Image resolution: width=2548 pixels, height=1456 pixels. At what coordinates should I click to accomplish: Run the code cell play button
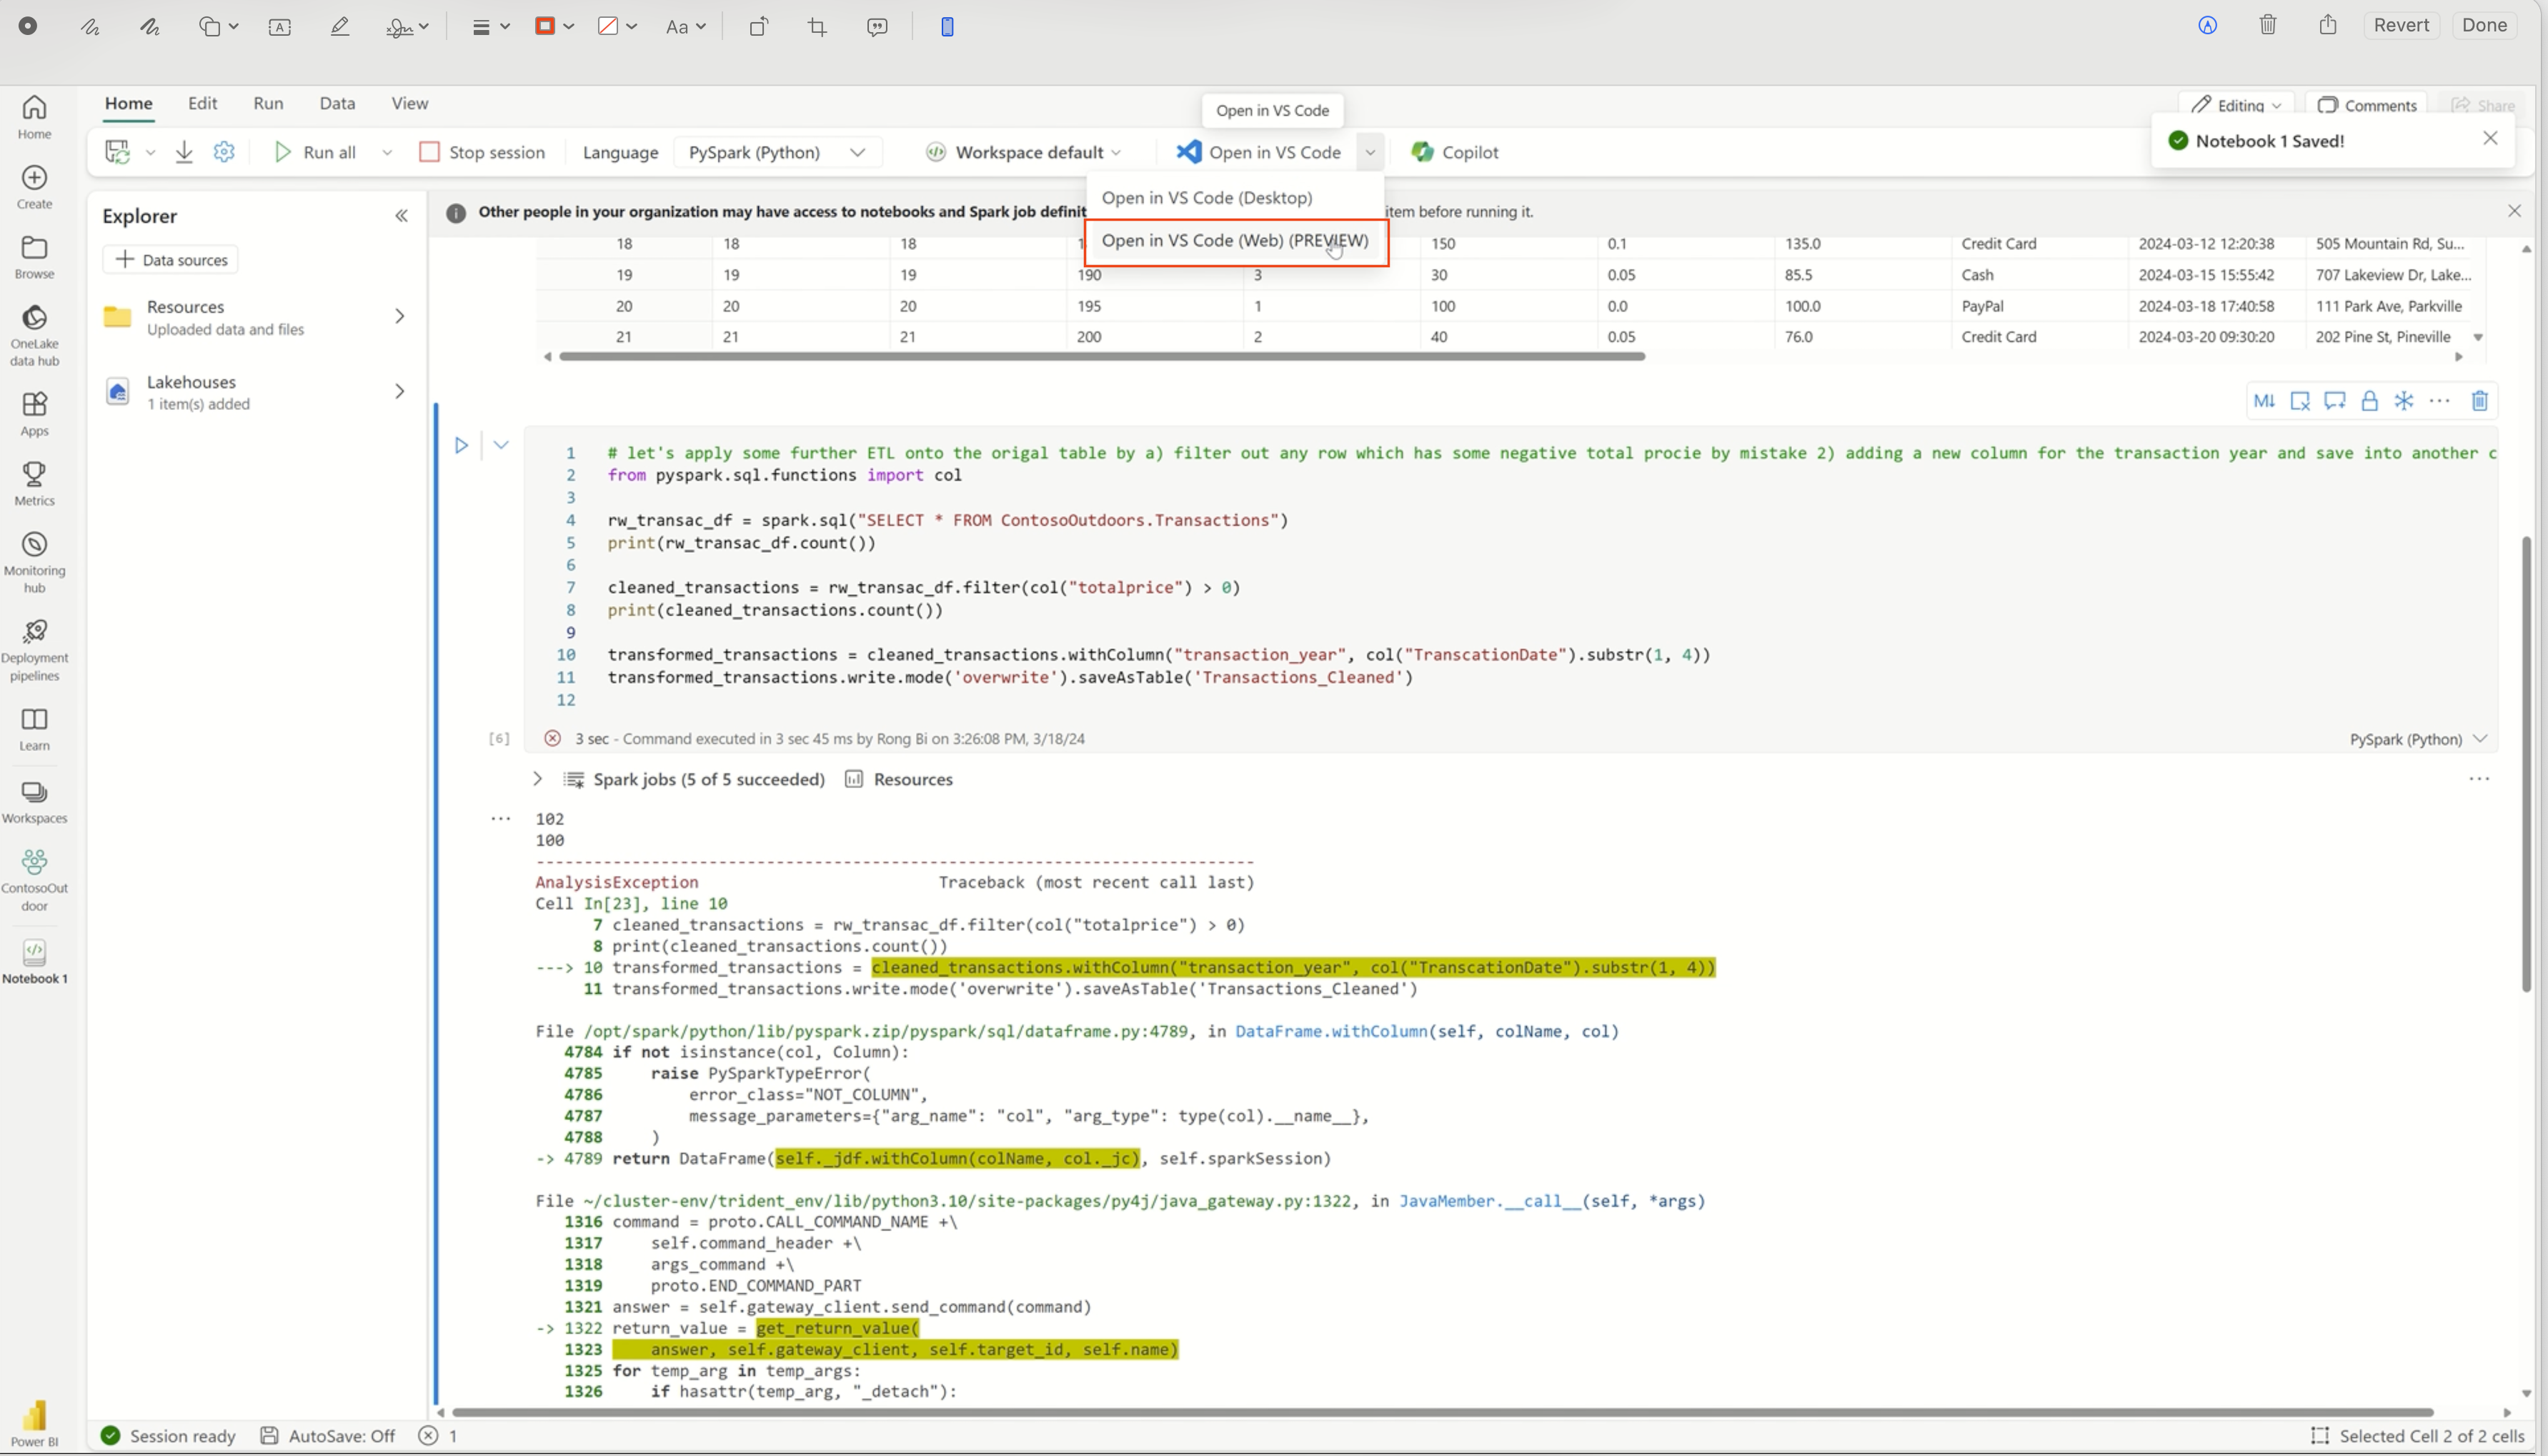pos(461,445)
